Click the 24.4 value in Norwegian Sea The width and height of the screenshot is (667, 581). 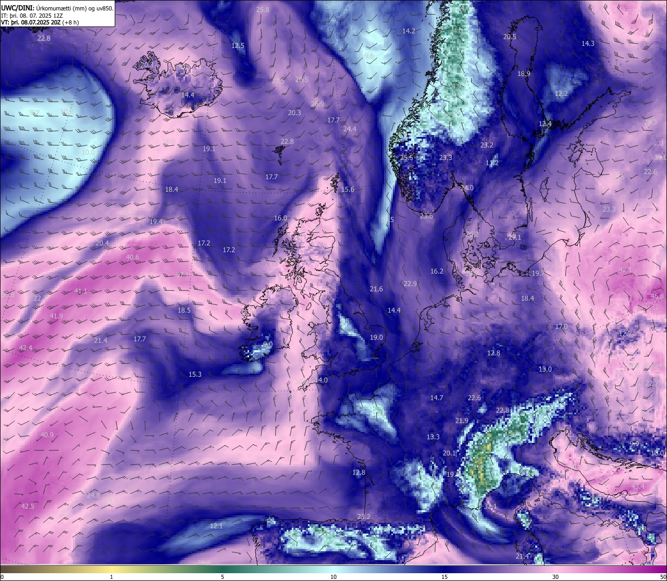click(350, 129)
